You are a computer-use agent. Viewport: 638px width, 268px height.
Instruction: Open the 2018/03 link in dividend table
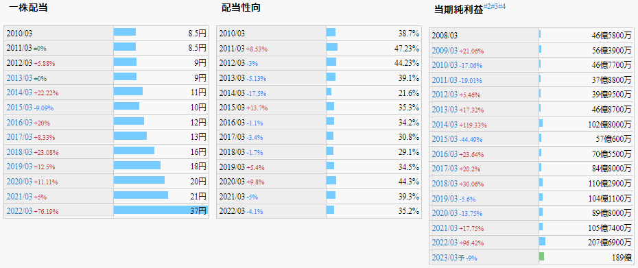(x=19, y=151)
